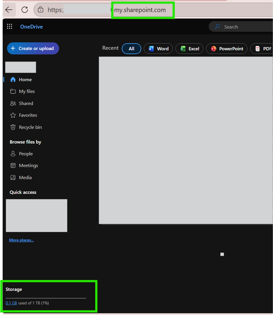This screenshot has width=273, height=315.
Task: Open the Recycle bin
Action: [31, 127]
